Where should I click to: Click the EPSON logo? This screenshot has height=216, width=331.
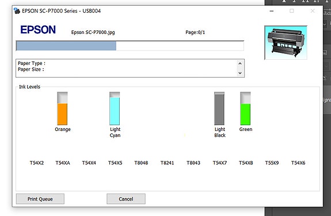coord(38,30)
